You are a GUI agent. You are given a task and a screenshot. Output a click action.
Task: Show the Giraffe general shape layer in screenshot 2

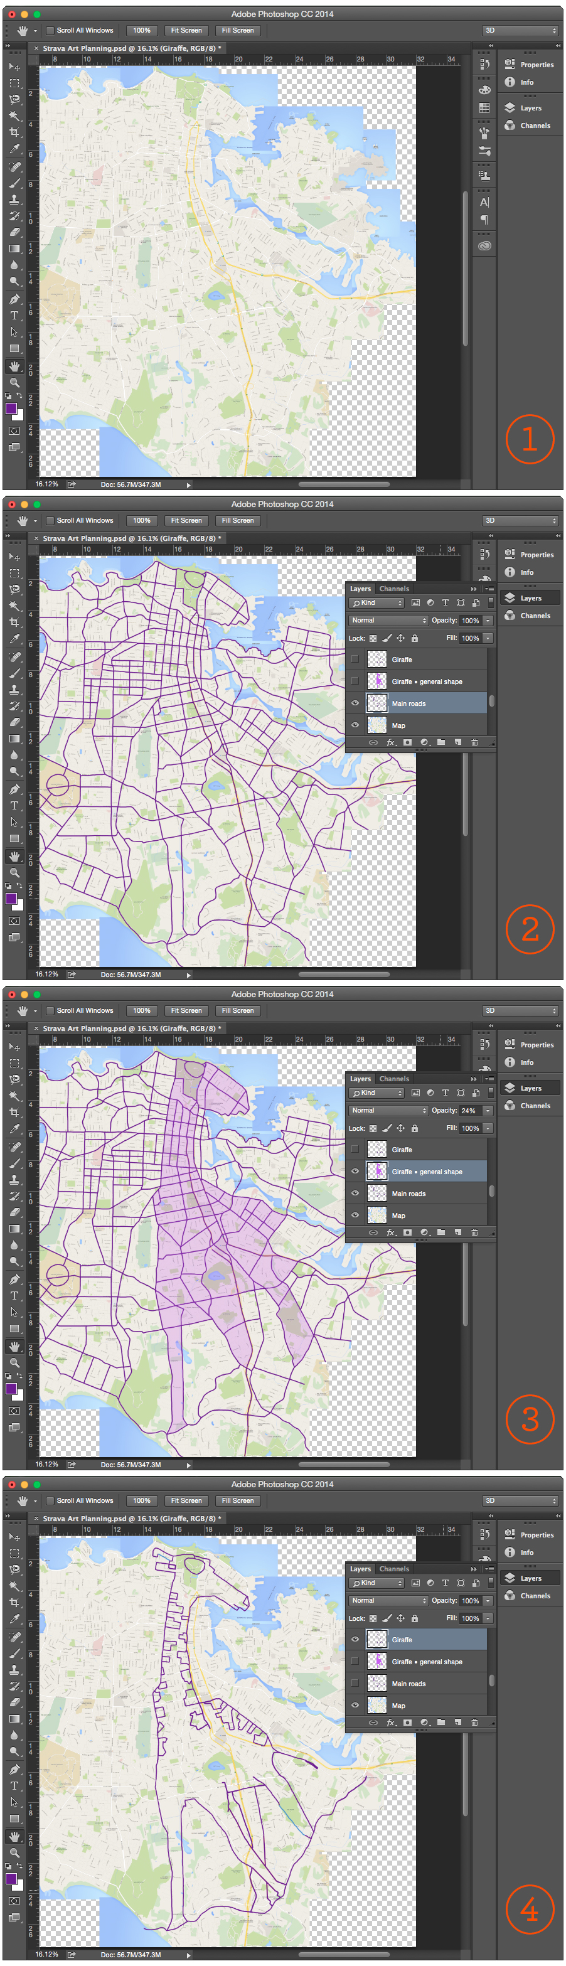click(x=355, y=681)
